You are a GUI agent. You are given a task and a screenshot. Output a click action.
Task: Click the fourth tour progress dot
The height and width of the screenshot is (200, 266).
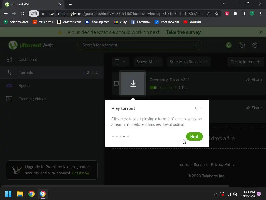pos(124,136)
